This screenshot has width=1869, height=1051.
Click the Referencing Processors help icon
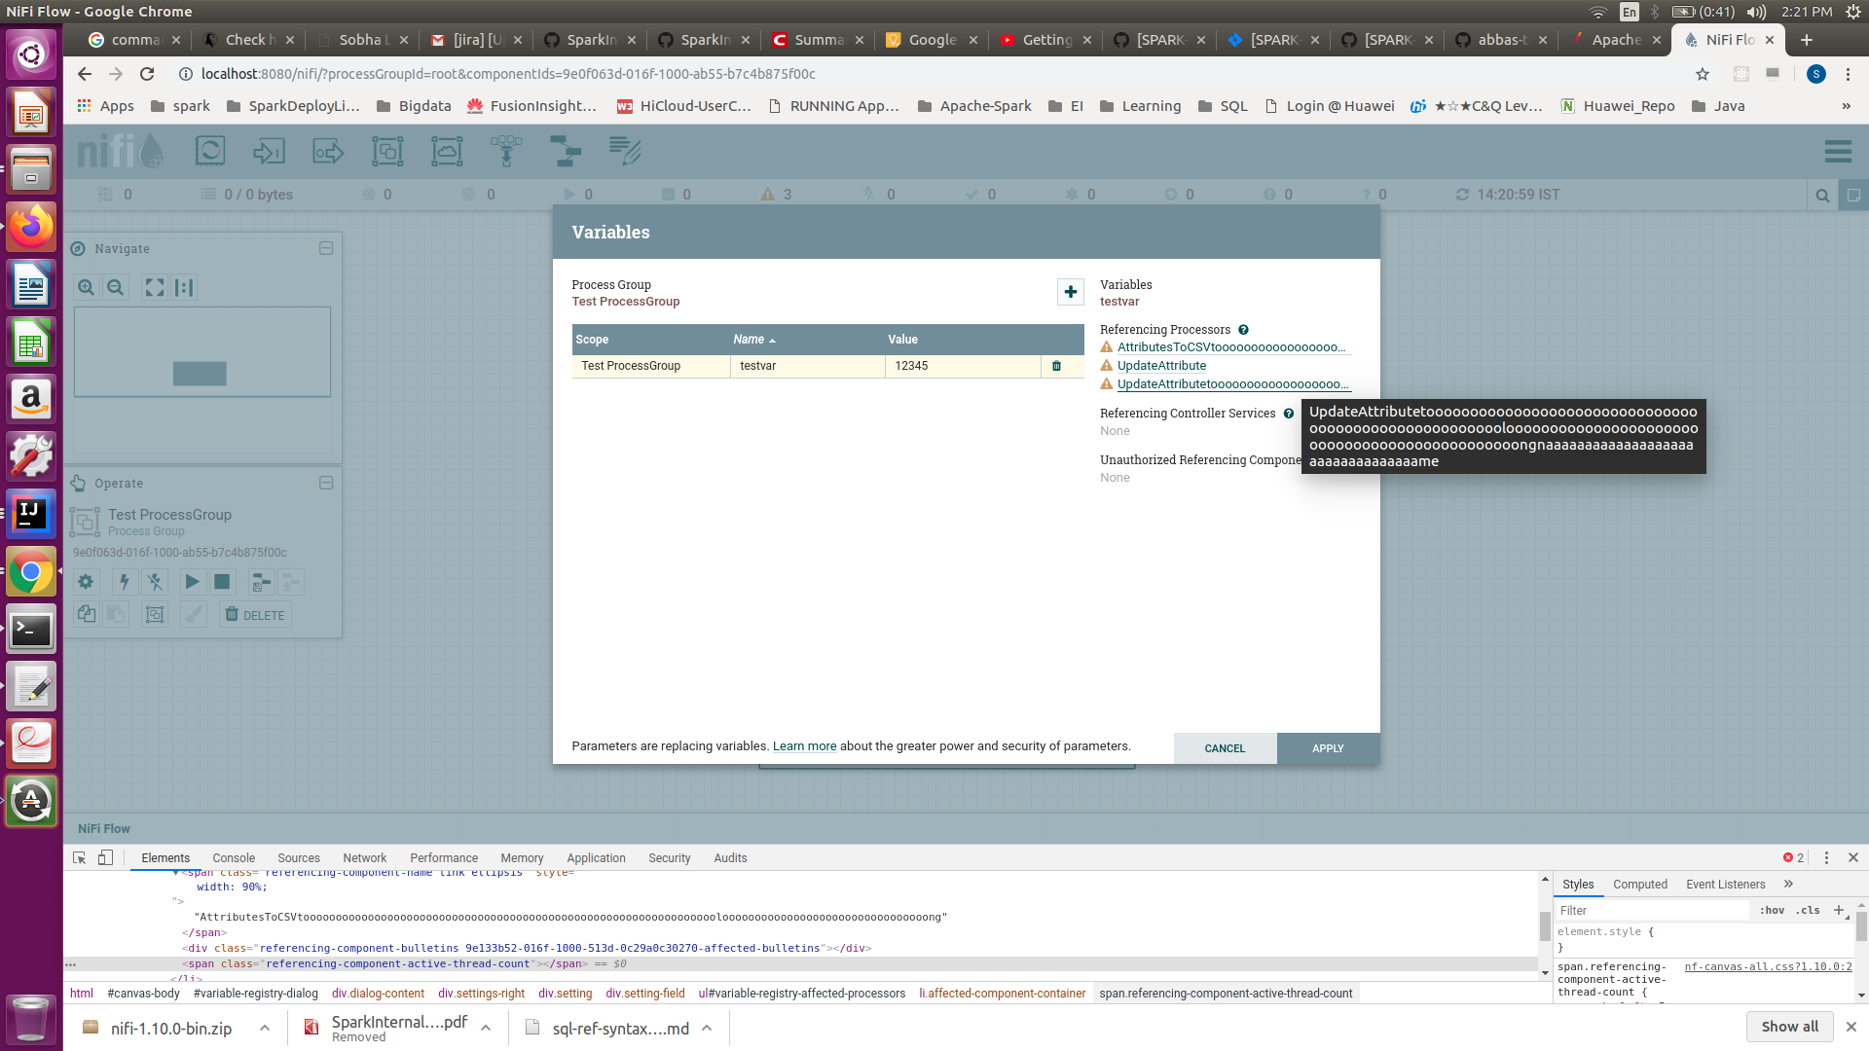click(x=1243, y=330)
